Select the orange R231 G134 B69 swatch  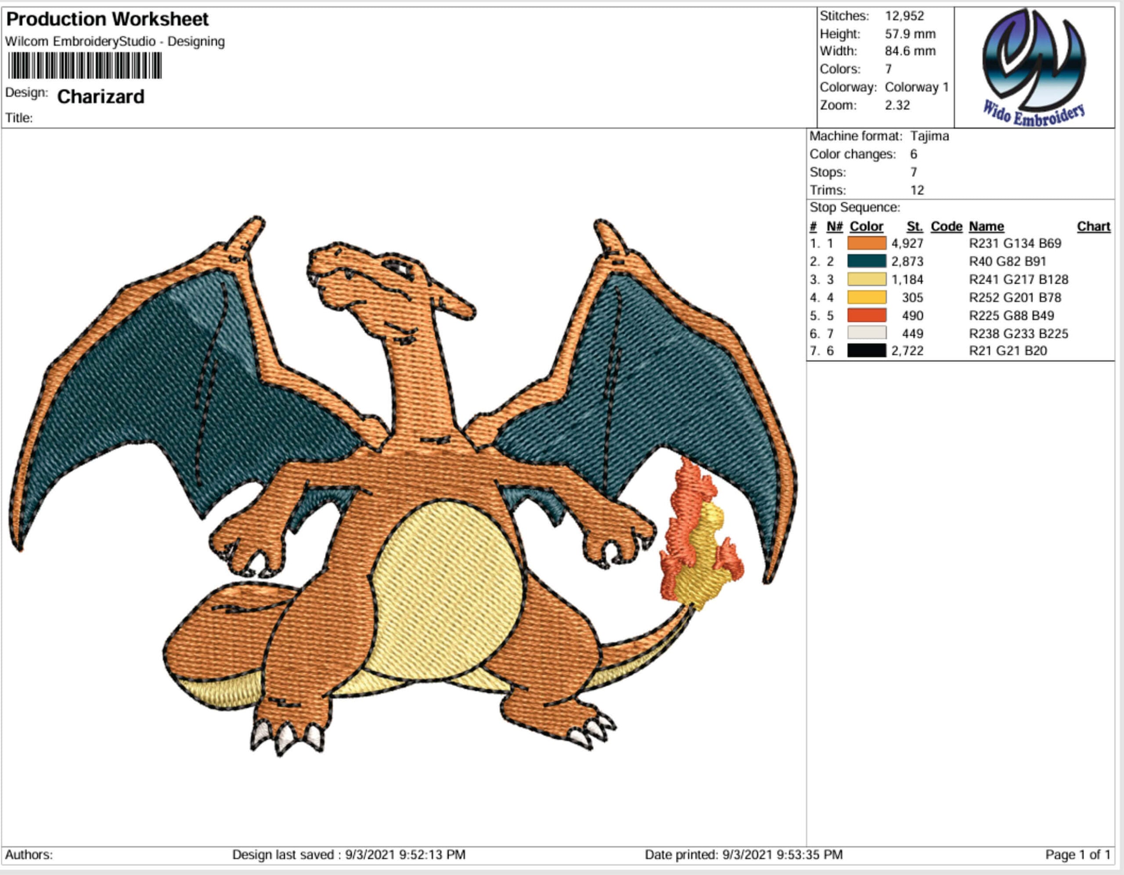click(867, 243)
